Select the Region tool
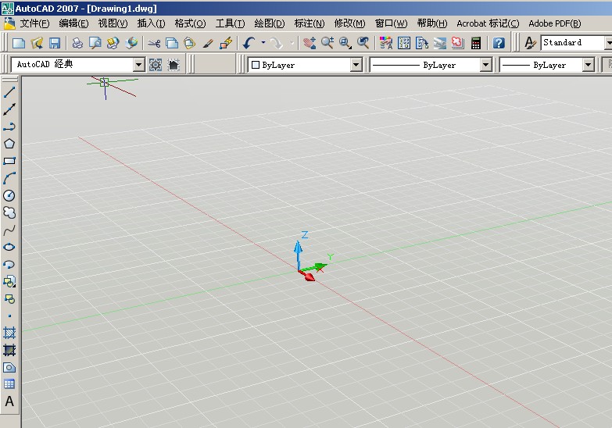 coord(9,367)
